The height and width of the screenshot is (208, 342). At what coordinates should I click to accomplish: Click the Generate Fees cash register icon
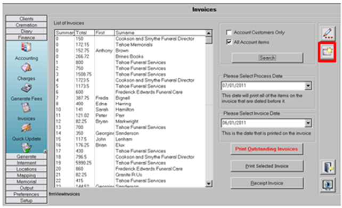click(27, 88)
